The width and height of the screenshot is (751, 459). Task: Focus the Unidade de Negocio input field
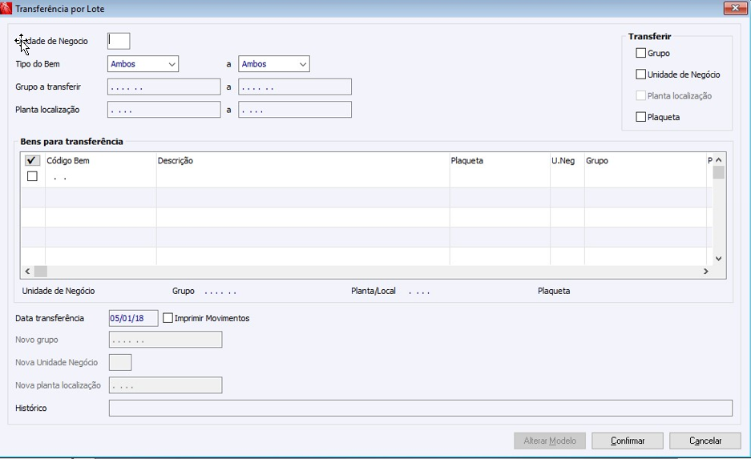coord(119,41)
